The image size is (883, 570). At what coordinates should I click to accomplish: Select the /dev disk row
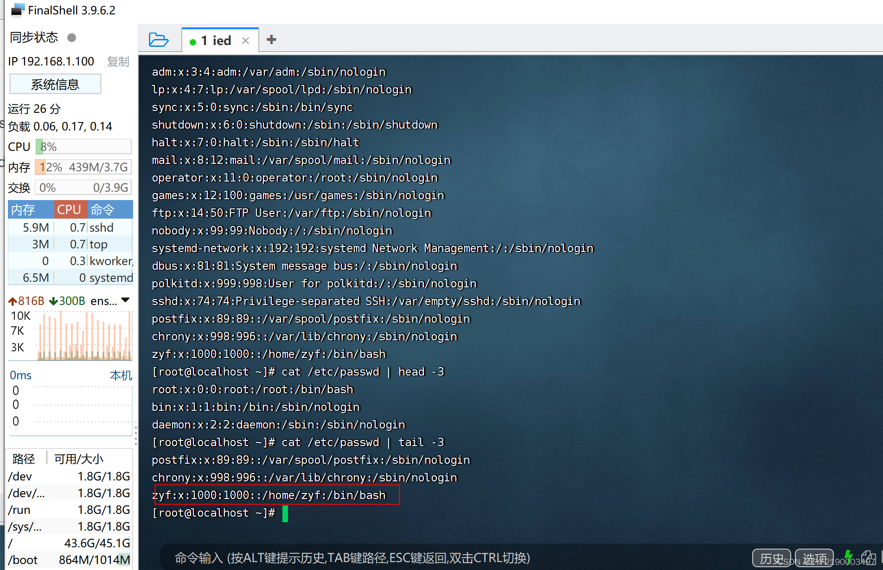pos(69,476)
